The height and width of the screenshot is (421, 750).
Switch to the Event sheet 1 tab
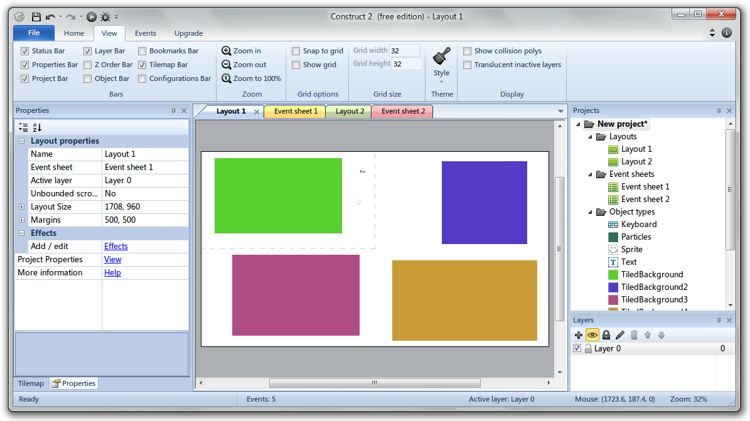pos(294,110)
